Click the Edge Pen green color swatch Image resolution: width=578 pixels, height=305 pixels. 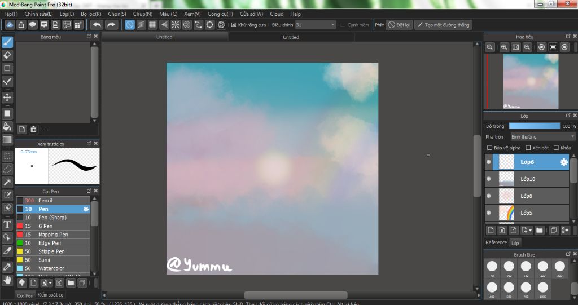(x=20, y=243)
